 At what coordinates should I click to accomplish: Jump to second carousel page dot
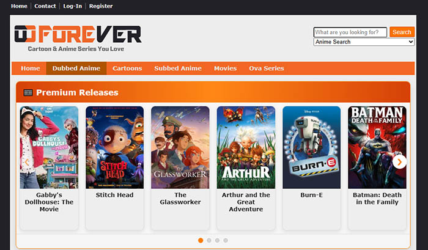point(209,240)
